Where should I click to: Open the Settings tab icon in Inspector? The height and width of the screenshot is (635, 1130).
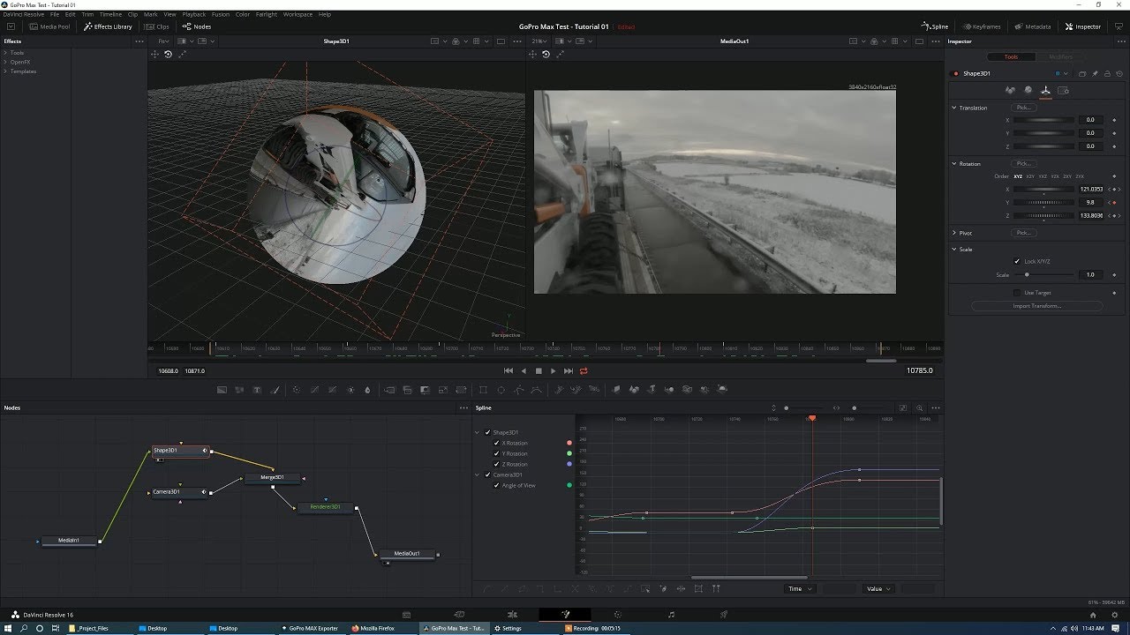1063,90
